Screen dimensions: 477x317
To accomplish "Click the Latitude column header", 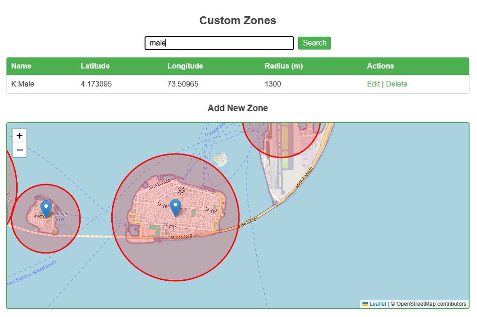I will [95, 66].
